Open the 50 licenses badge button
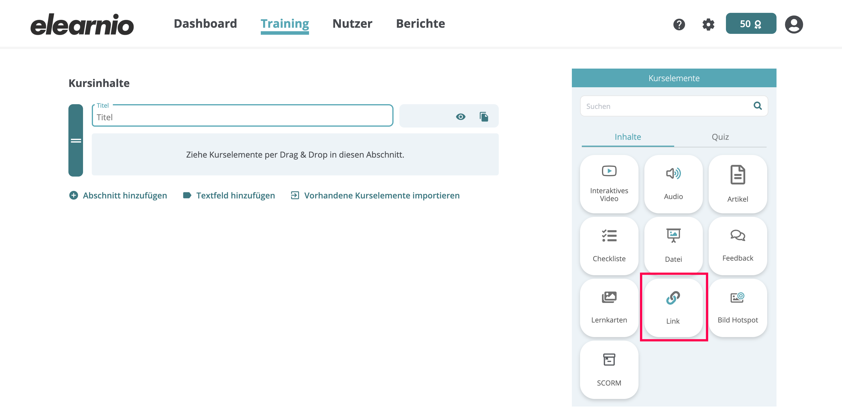Screen dimensions: 842x415 coord(751,23)
